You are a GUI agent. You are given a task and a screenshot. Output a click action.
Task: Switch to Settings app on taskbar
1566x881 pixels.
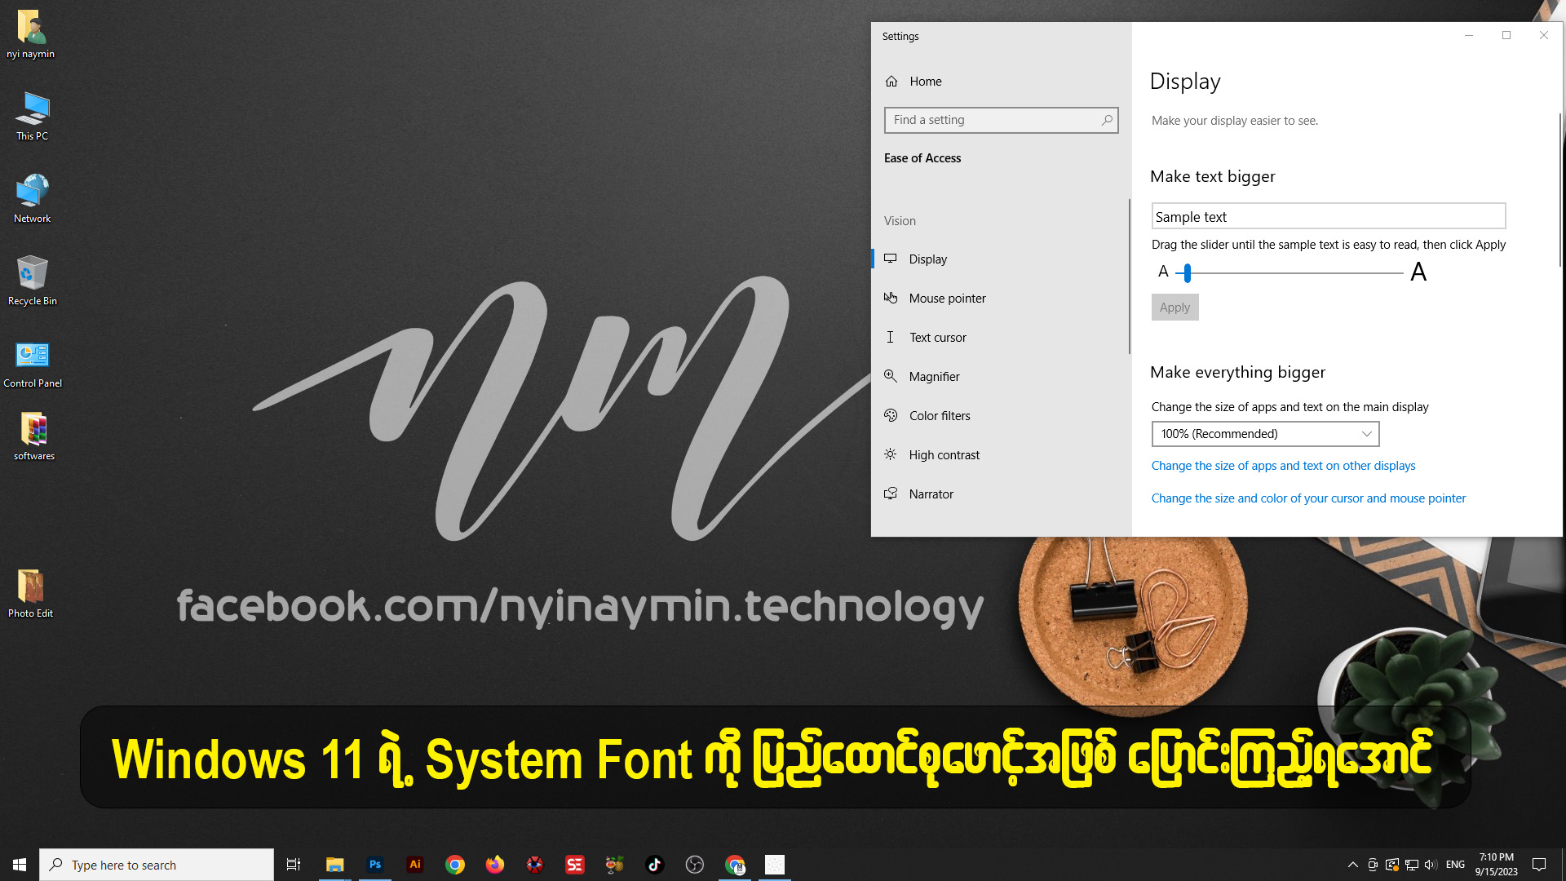coord(775,865)
